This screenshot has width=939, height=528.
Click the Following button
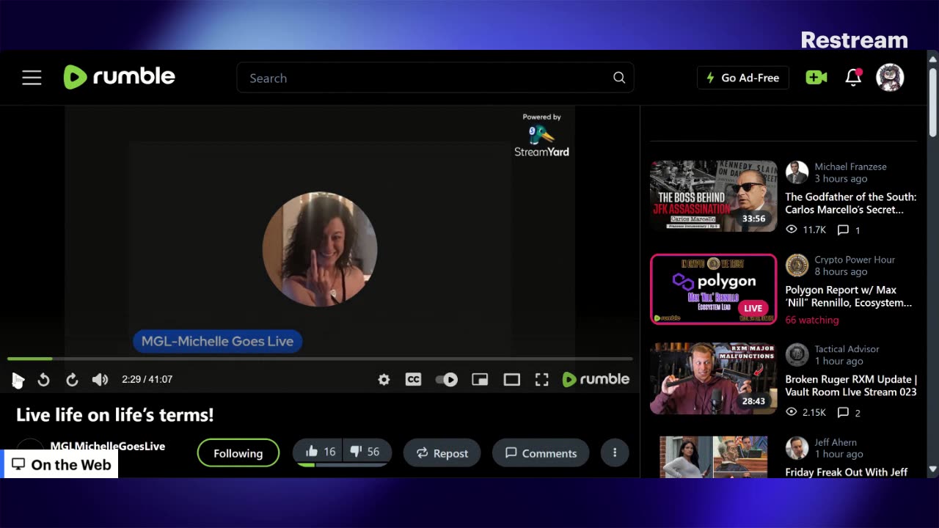point(238,453)
